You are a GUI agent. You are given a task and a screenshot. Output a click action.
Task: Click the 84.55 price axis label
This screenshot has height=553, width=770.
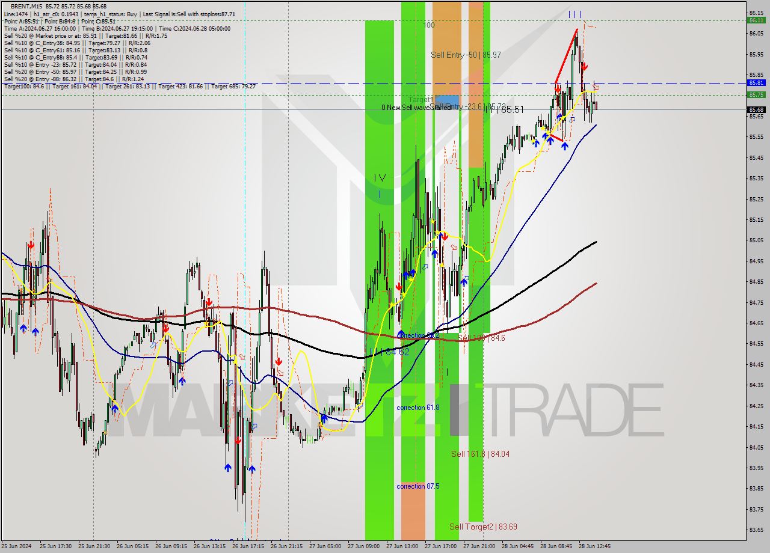pyautogui.click(x=756, y=344)
